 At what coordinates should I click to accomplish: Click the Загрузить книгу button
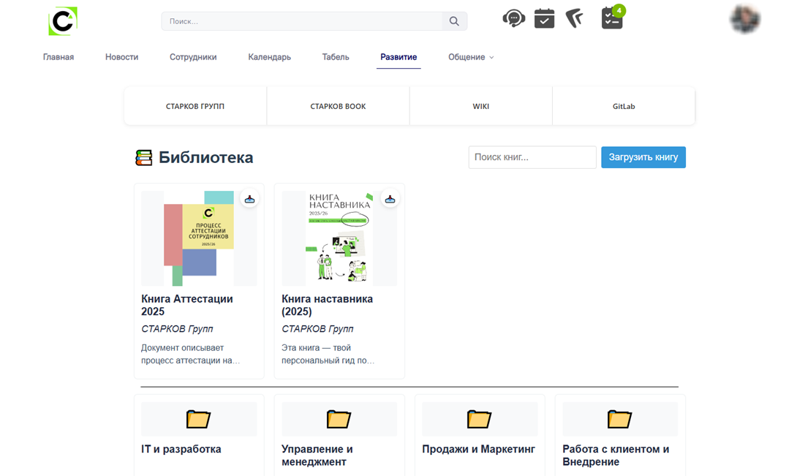tap(643, 157)
